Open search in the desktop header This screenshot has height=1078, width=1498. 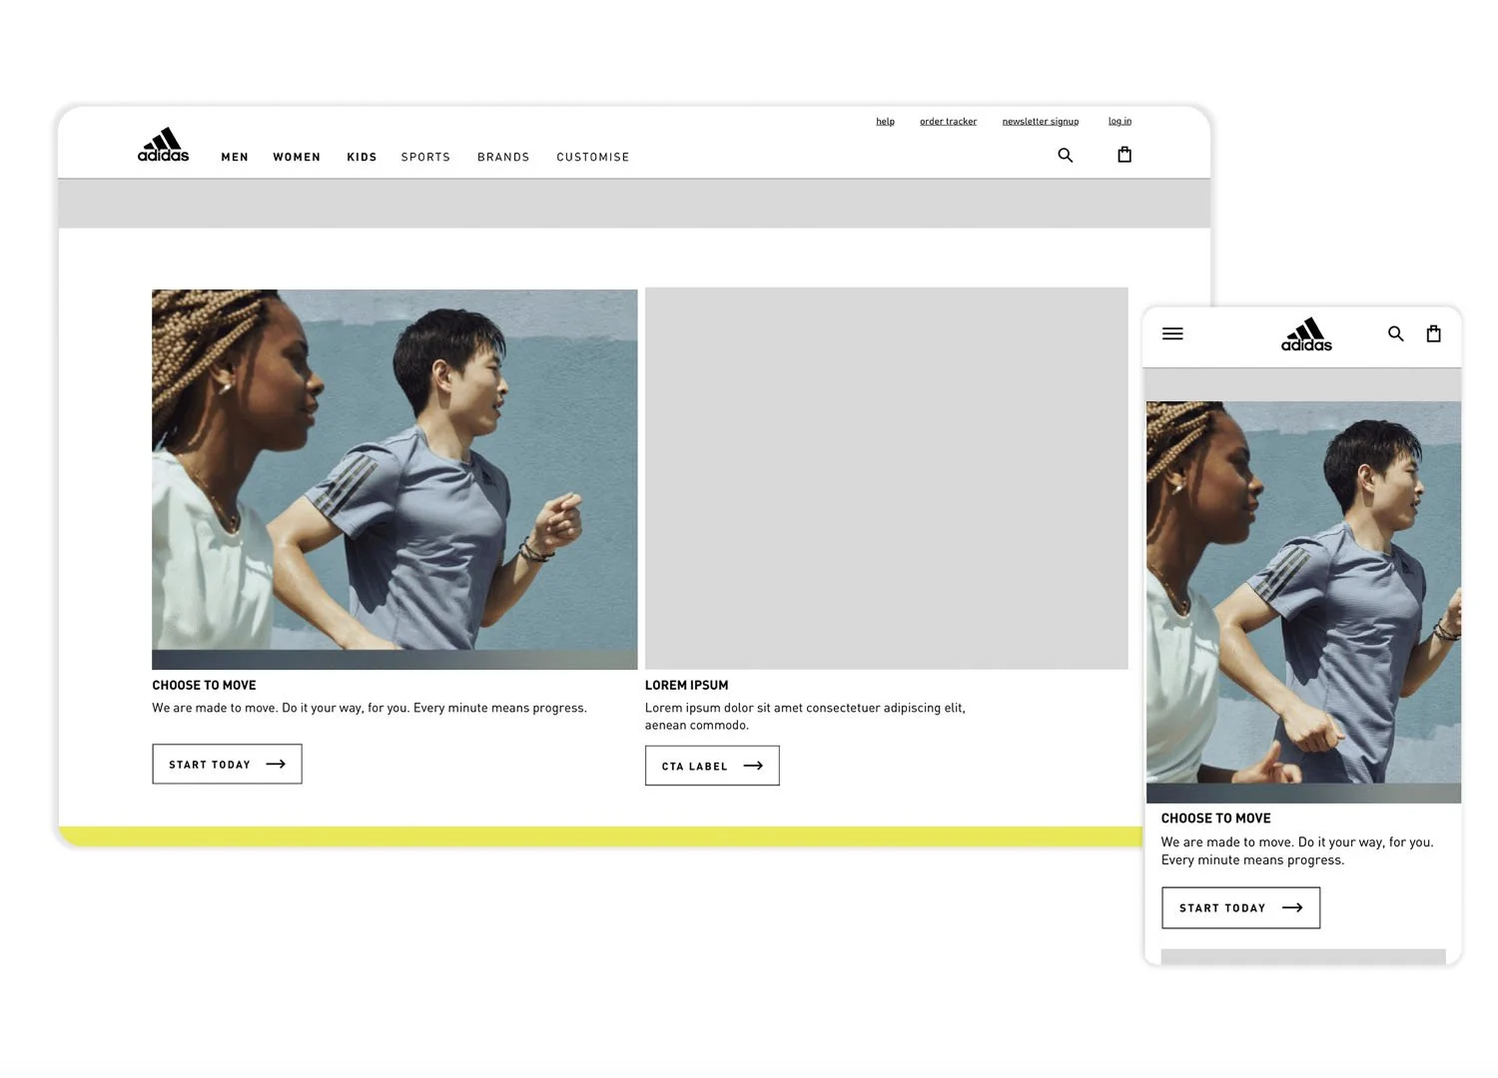coord(1066,155)
